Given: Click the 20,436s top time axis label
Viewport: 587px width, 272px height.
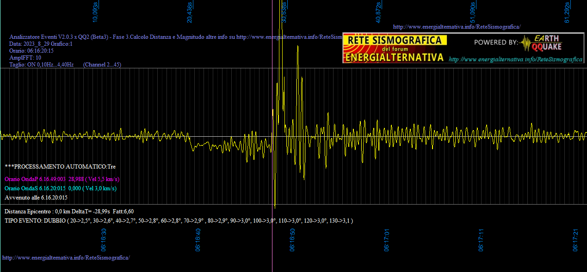Looking at the screenshot, I should (x=190, y=12).
